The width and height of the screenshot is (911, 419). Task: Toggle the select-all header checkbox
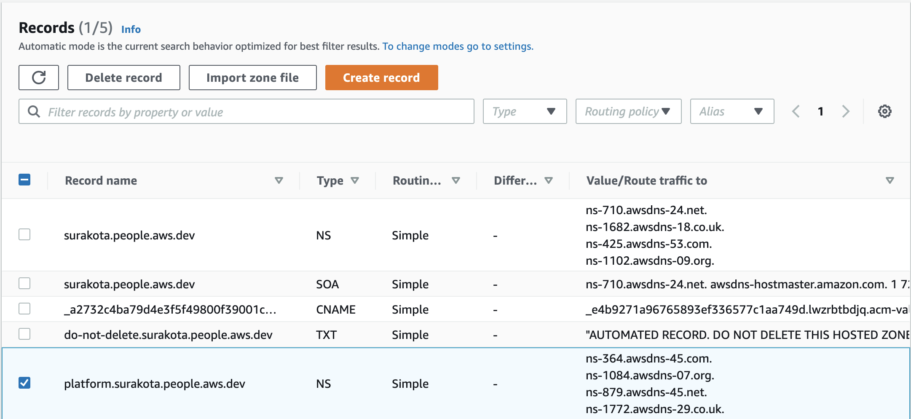24,180
